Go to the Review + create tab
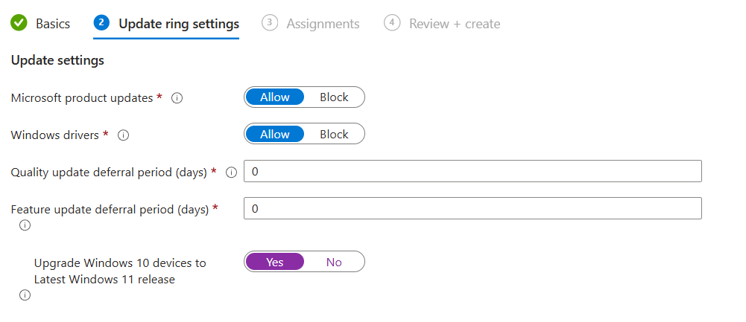The width and height of the screenshot is (746, 322). [x=455, y=24]
